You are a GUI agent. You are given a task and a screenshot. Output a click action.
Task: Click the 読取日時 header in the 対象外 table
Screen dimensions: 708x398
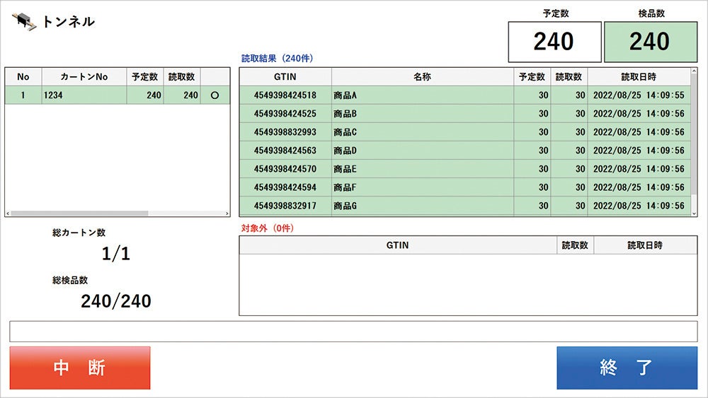645,245
